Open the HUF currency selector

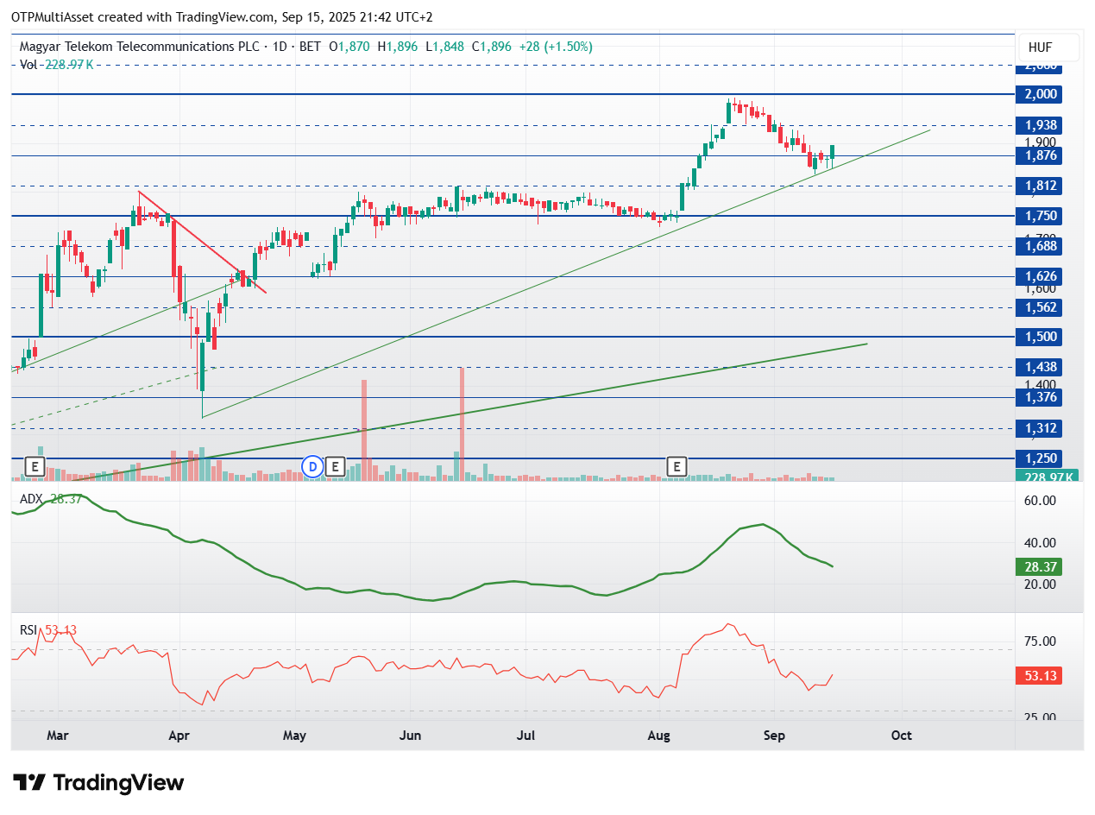1039,47
